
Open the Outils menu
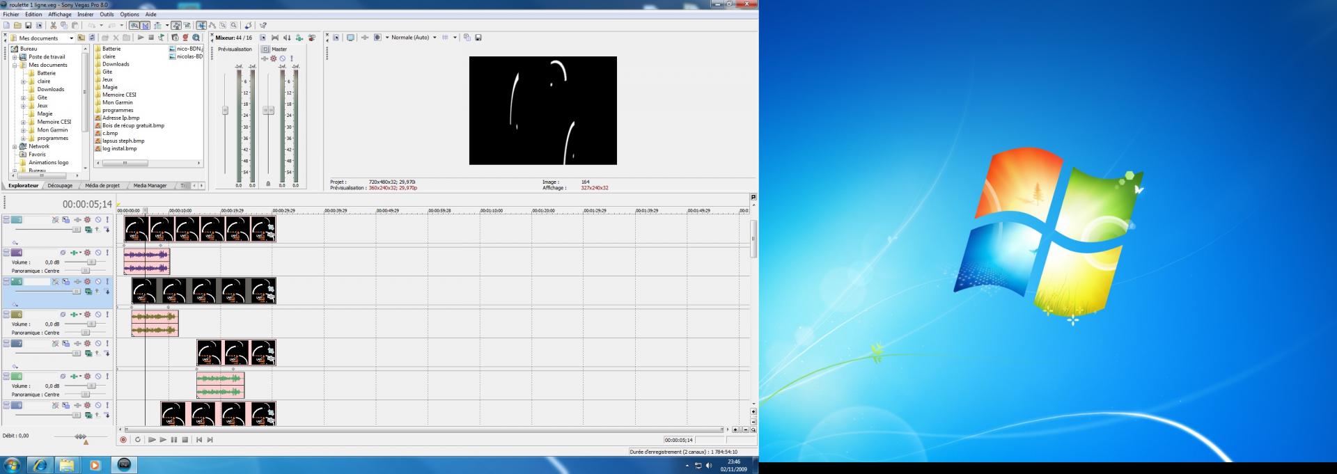click(107, 14)
